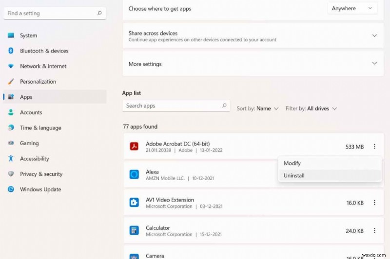Viewport: 390px width, 259px height.
Task: Click the Personalization paintbrush icon
Action: point(11,81)
